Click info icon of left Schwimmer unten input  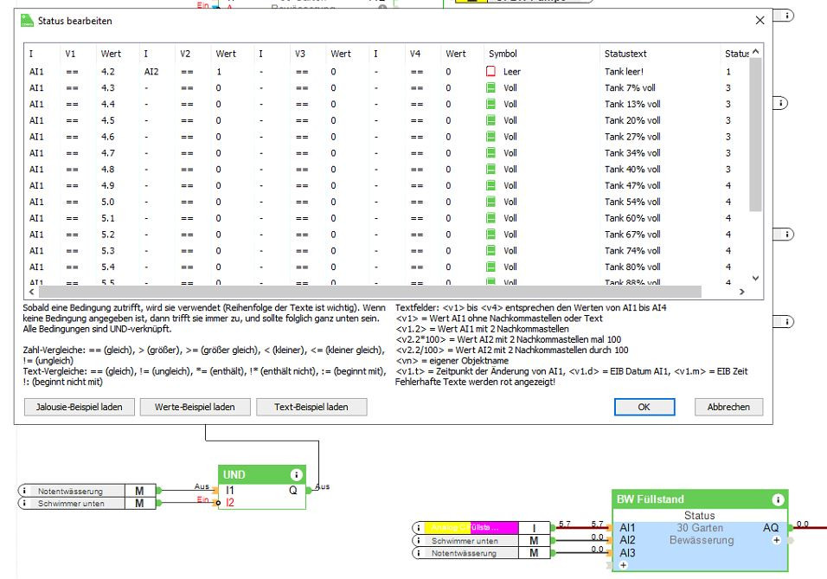click(x=24, y=503)
